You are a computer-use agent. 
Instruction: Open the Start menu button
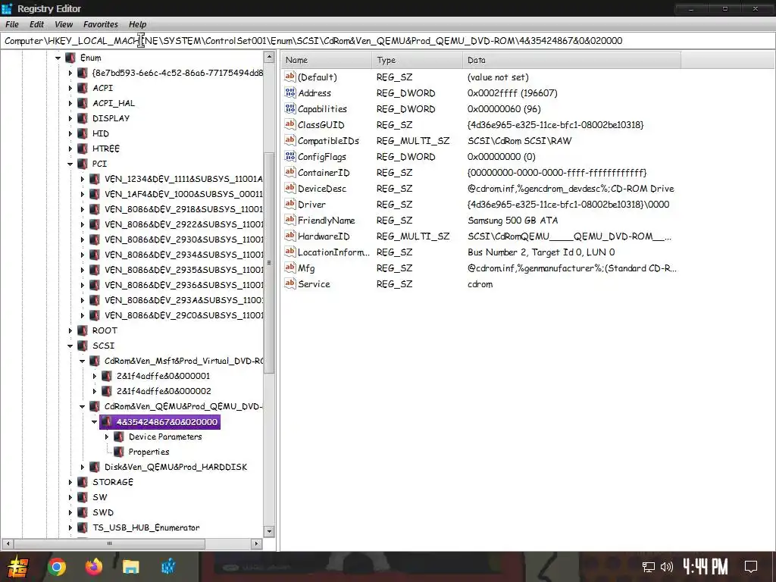[x=17, y=567]
